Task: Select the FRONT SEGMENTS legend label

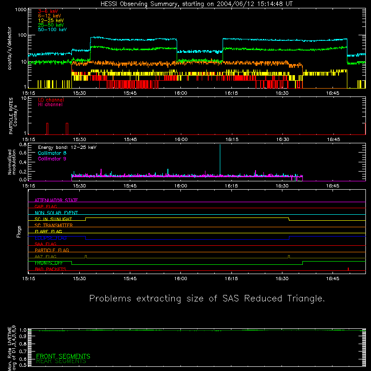Action: [x=63, y=356]
